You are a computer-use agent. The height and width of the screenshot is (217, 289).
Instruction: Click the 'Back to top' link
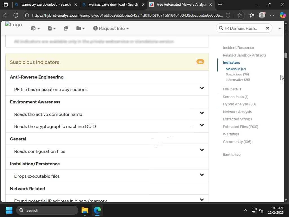(232, 155)
